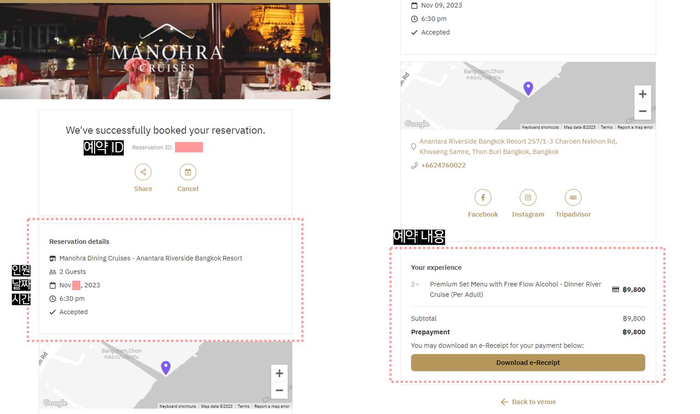The width and height of the screenshot is (700, 414).
Task: Click the Google logo on the left map
Action: click(x=55, y=404)
